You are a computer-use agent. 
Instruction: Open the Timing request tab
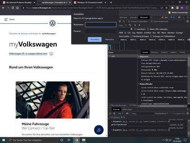coord(182,52)
